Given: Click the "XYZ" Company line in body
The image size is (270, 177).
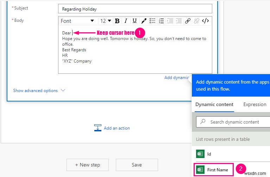Looking at the screenshot, I should coord(77,61).
